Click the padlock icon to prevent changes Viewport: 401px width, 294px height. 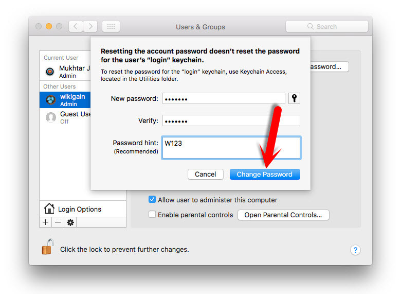pyautogui.click(x=47, y=248)
